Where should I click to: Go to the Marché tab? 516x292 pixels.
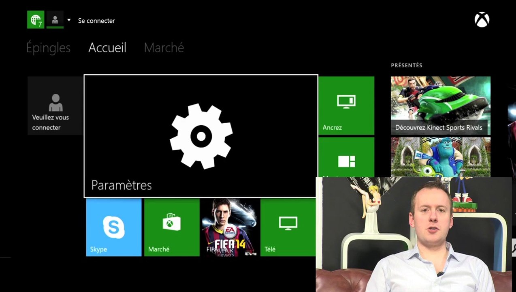(x=164, y=48)
